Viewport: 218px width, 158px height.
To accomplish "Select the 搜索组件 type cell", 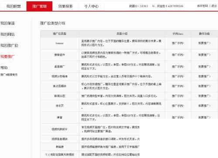I will [x=60, y=55].
